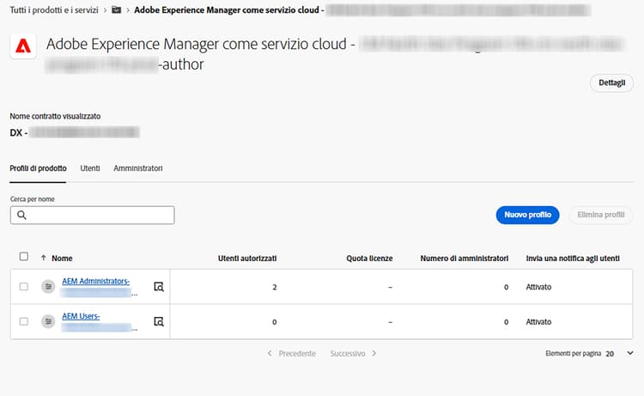Open the Dettagli button
Screen dimensions: 644x396
pyautogui.click(x=611, y=83)
